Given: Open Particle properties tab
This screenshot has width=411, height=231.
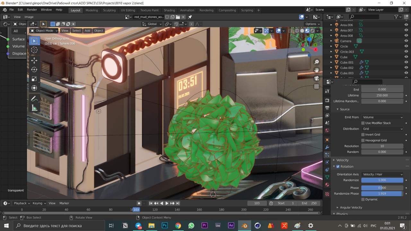Looking at the screenshot, I should [x=327, y=155].
